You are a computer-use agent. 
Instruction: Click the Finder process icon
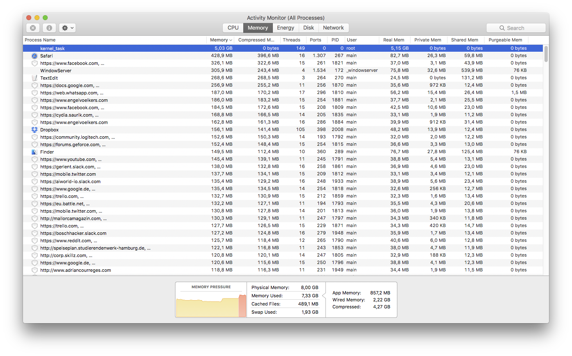coord(35,152)
